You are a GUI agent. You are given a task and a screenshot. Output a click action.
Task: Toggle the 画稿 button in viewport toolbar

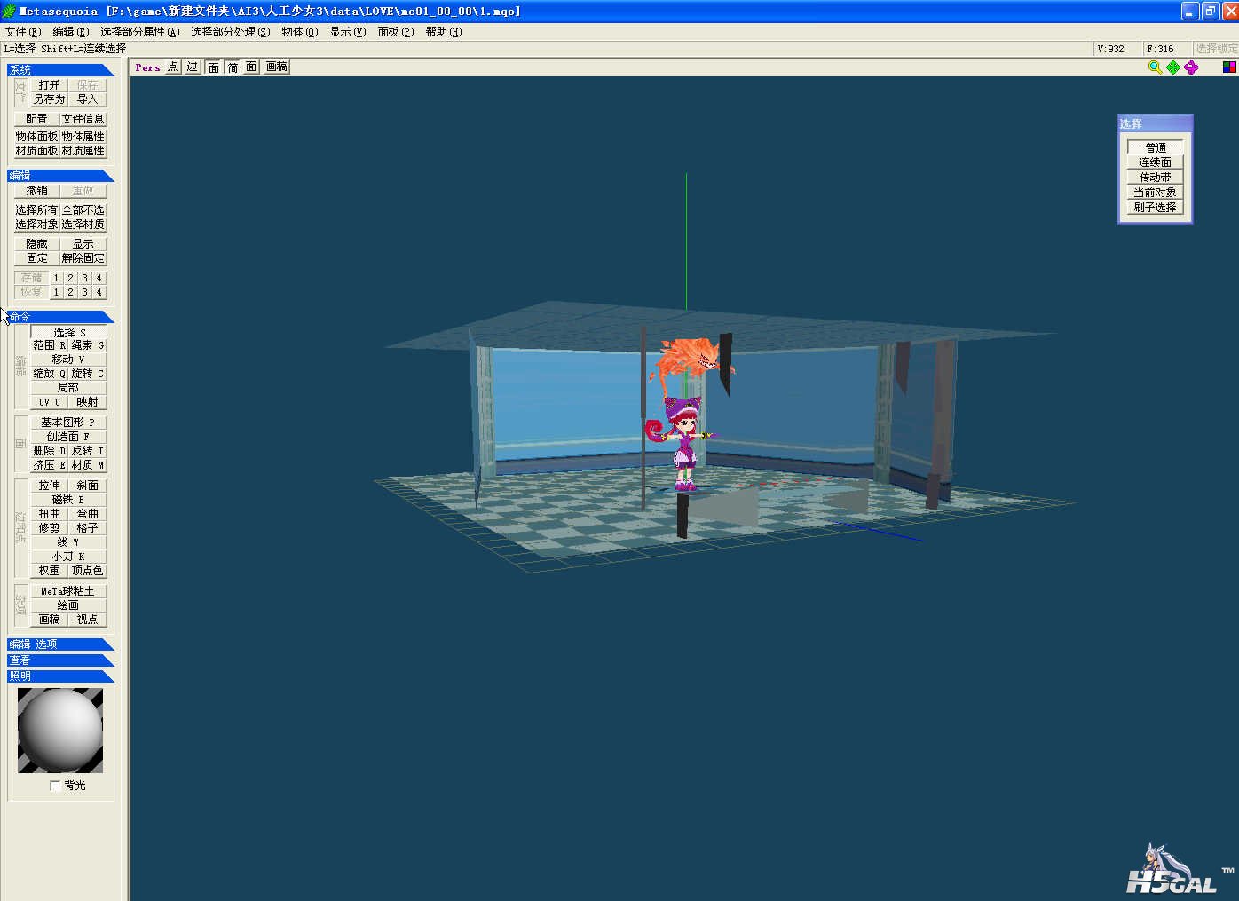tap(277, 67)
